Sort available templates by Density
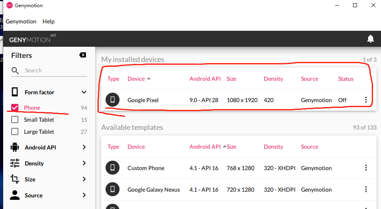Screen dimensions: 381x209 pos(273,147)
